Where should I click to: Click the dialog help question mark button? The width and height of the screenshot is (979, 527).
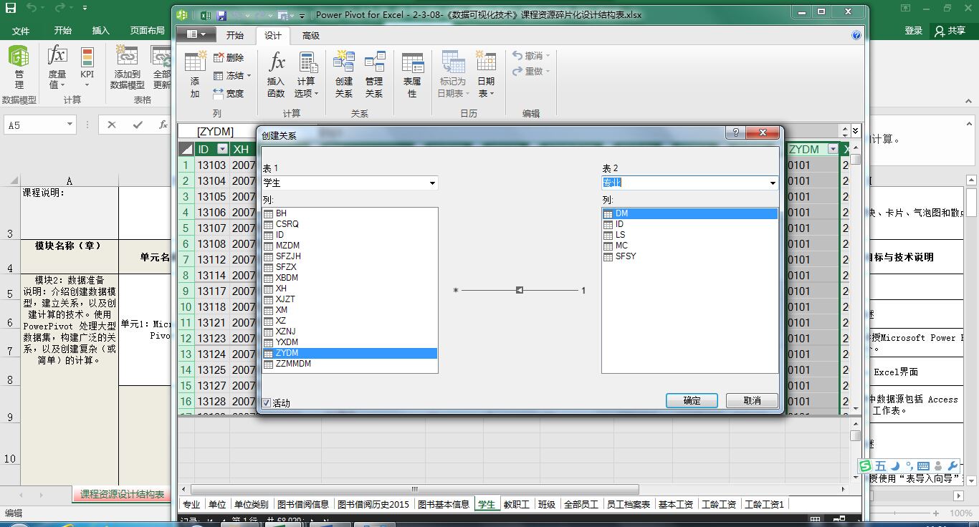pos(735,133)
